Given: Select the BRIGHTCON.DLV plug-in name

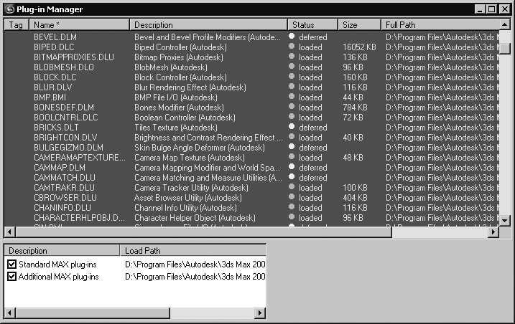Looking at the screenshot, I should [65, 138].
